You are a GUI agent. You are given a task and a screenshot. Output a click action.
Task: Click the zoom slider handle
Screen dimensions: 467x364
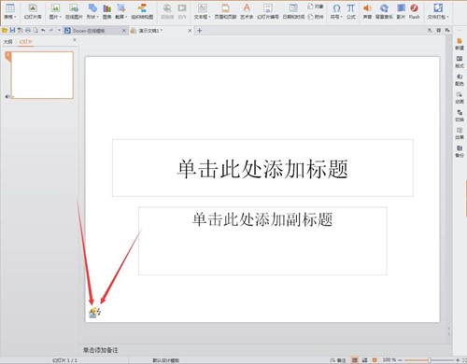tap(430, 360)
